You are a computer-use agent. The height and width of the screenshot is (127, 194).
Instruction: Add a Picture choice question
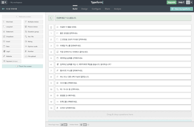coord(33,27)
